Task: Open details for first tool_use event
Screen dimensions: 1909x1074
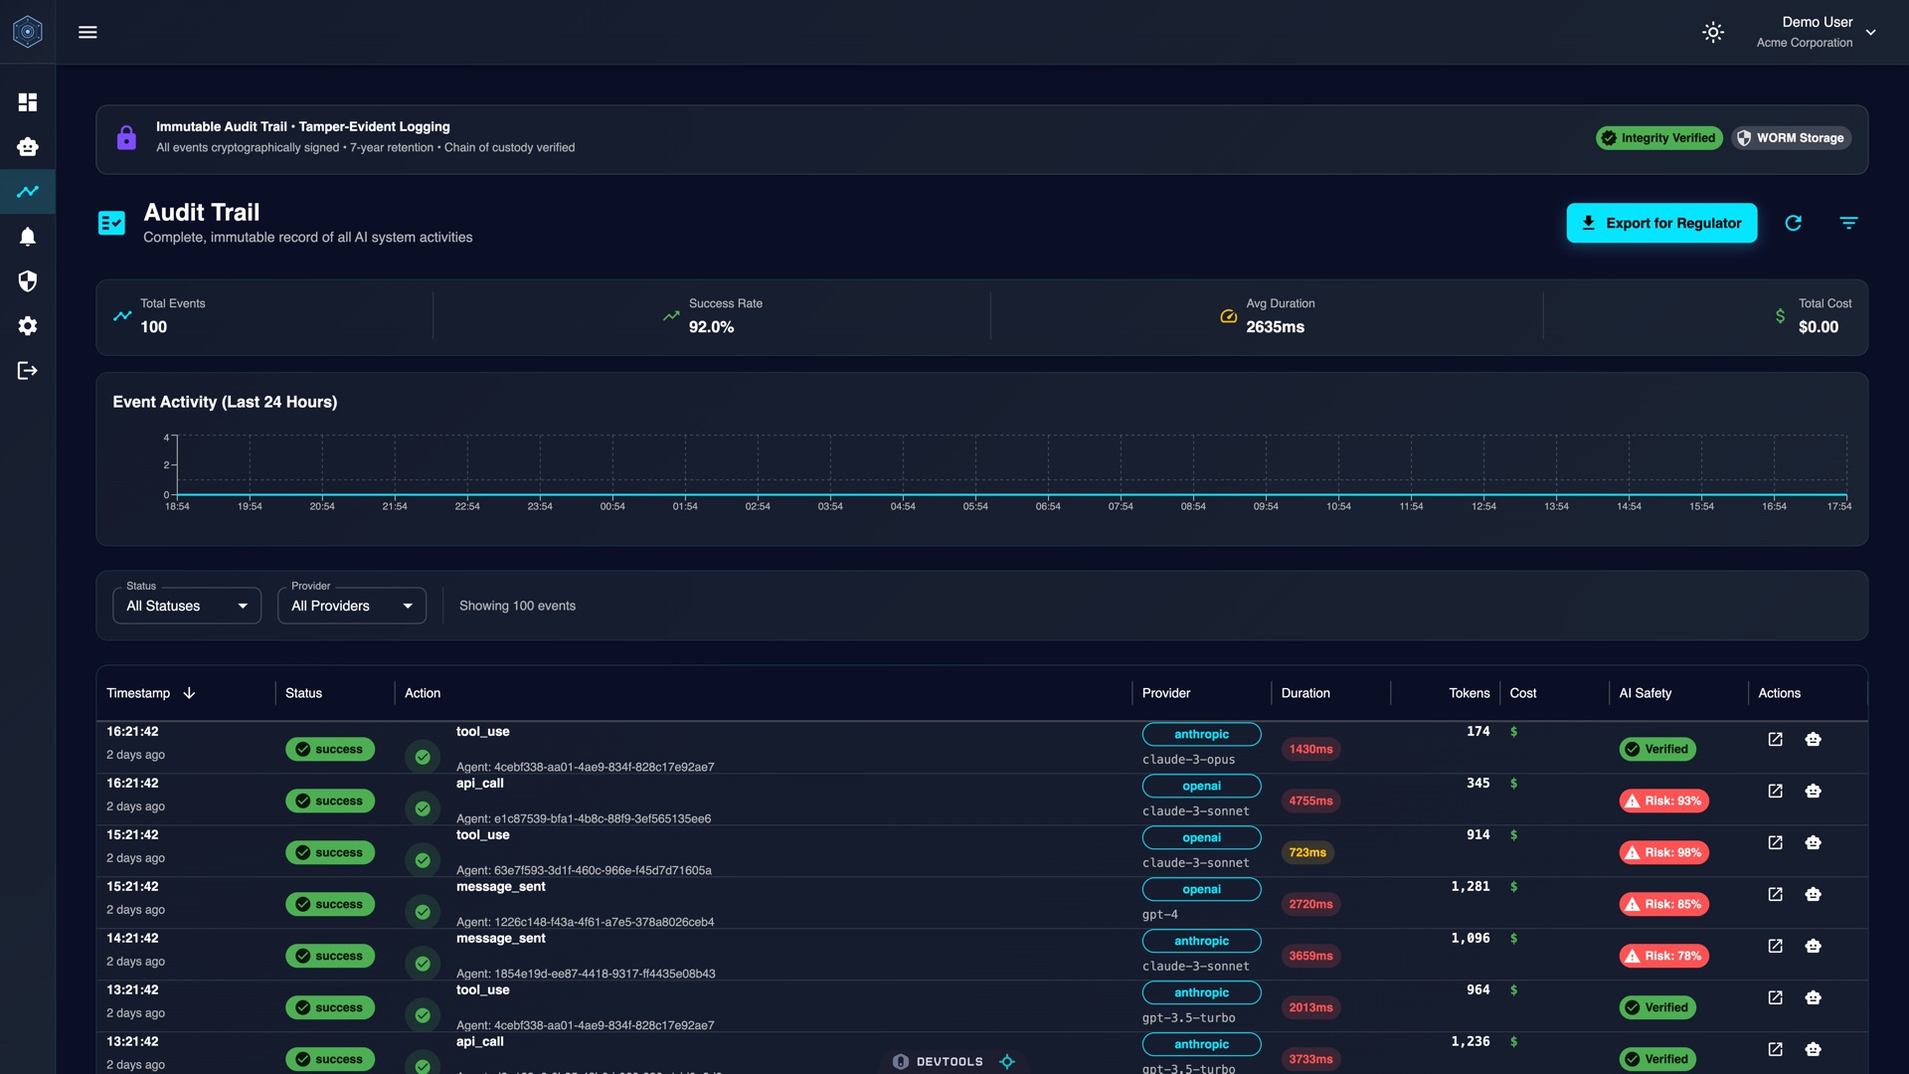Action: click(x=1775, y=739)
